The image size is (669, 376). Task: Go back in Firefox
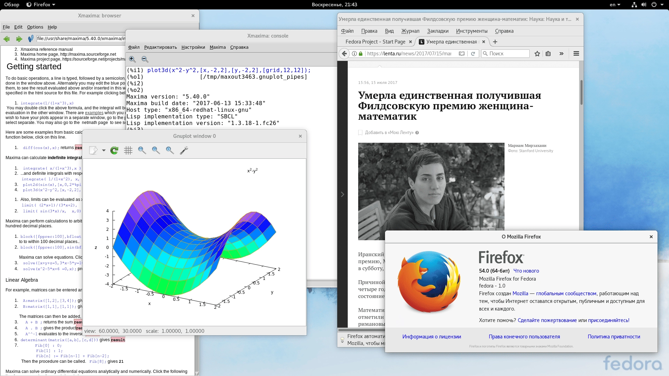click(x=344, y=54)
